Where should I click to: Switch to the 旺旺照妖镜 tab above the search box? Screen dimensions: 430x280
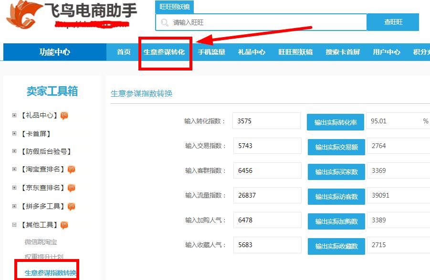pos(174,7)
